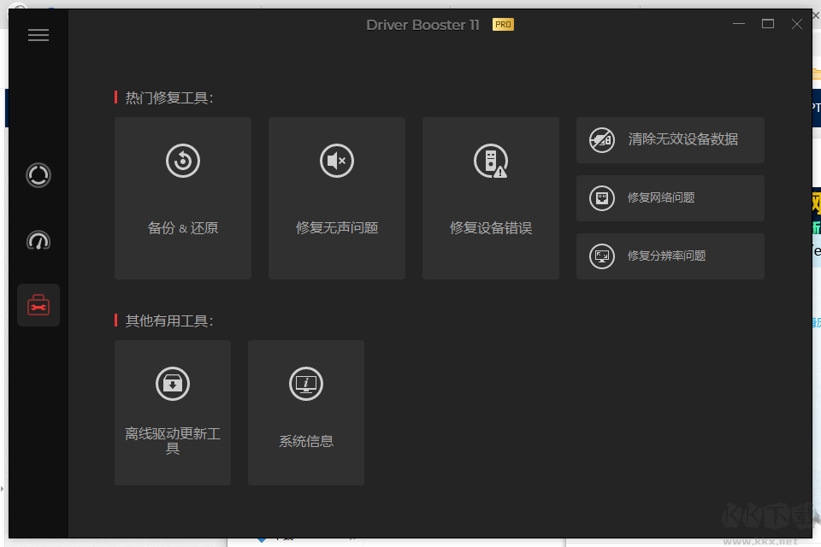The width and height of the screenshot is (821, 547).
Task: Select the driver scan icon in the sidebar
Action: click(38, 175)
